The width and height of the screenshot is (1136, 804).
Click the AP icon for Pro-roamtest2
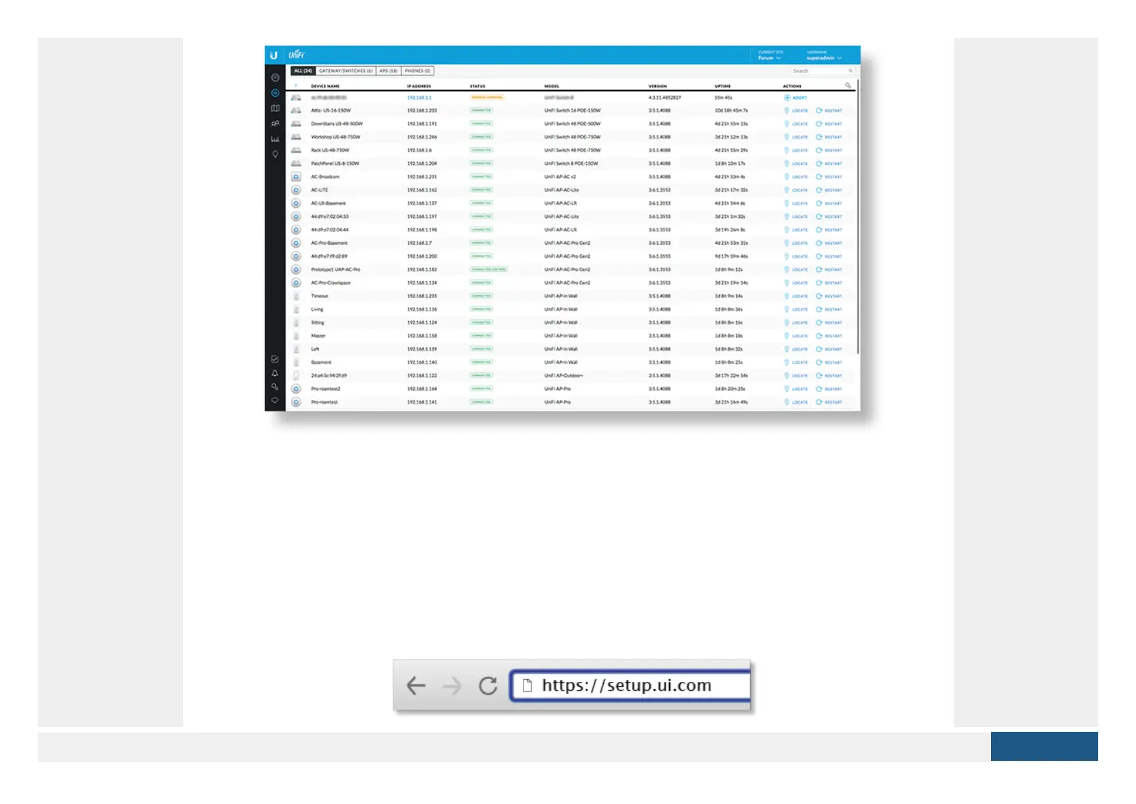[295, 389]
